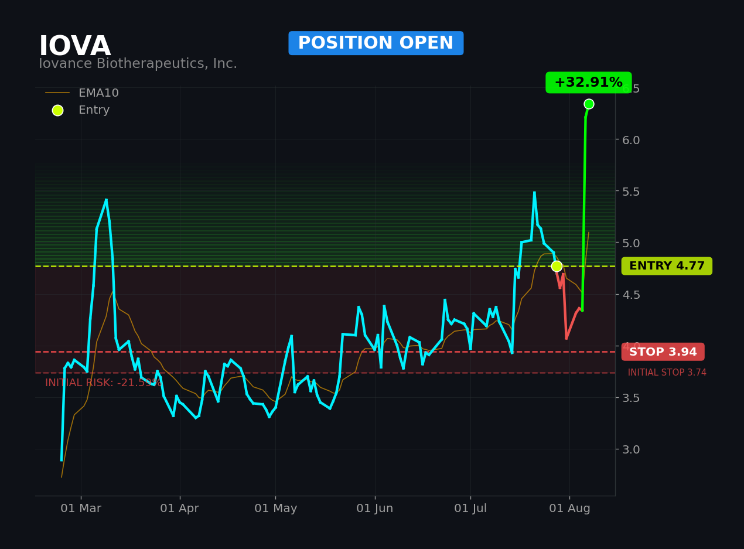Click the INITIAL STOP 3.74 text
This screenshot has width=744, height=549.
tap(667, 373)
